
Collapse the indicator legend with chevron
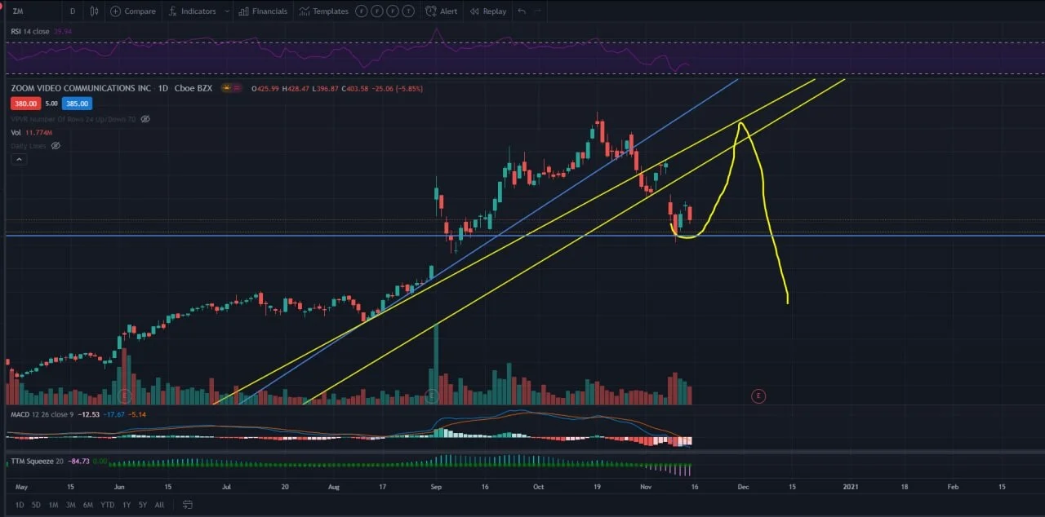click(x=18, y=160)
